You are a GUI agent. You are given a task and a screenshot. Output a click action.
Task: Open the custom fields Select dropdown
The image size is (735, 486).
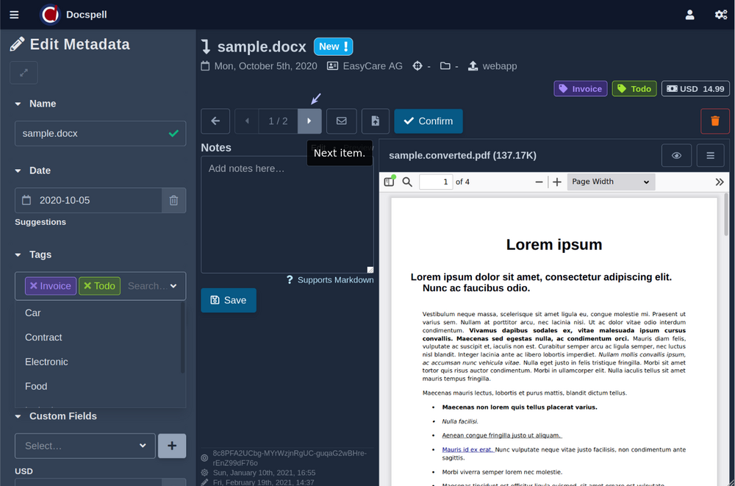click(x=85, y=446)
